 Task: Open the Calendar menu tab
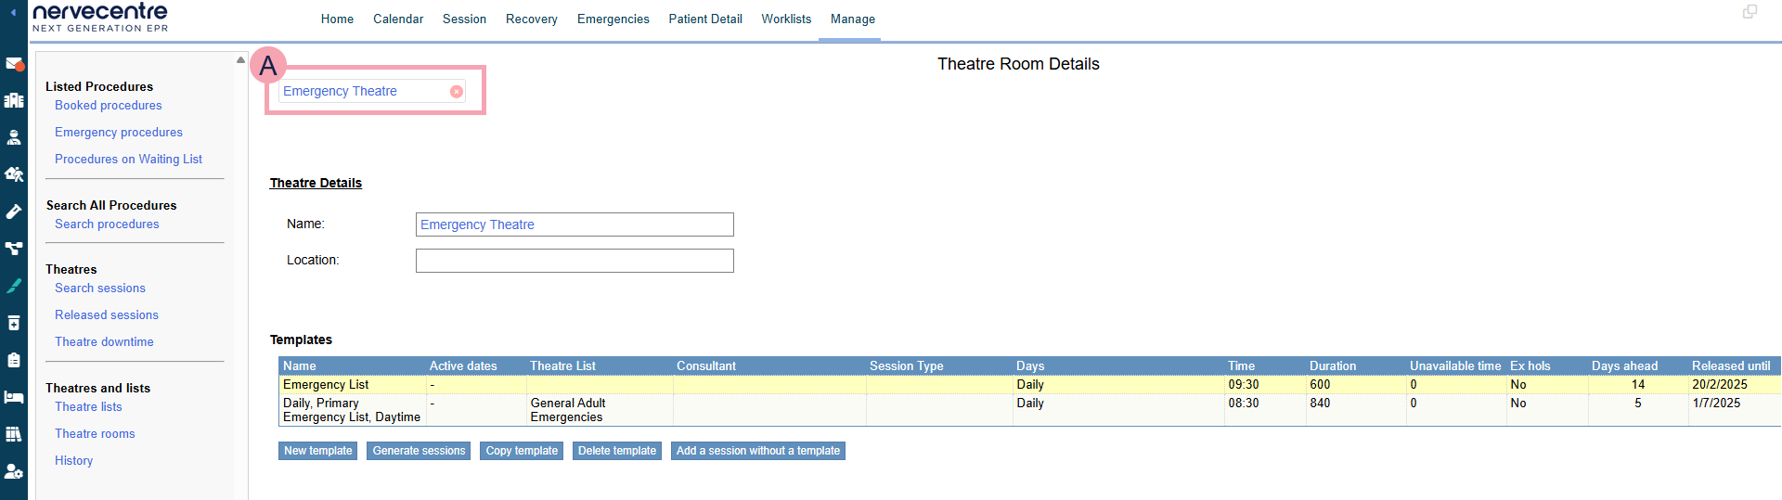(x=398, y=19)
